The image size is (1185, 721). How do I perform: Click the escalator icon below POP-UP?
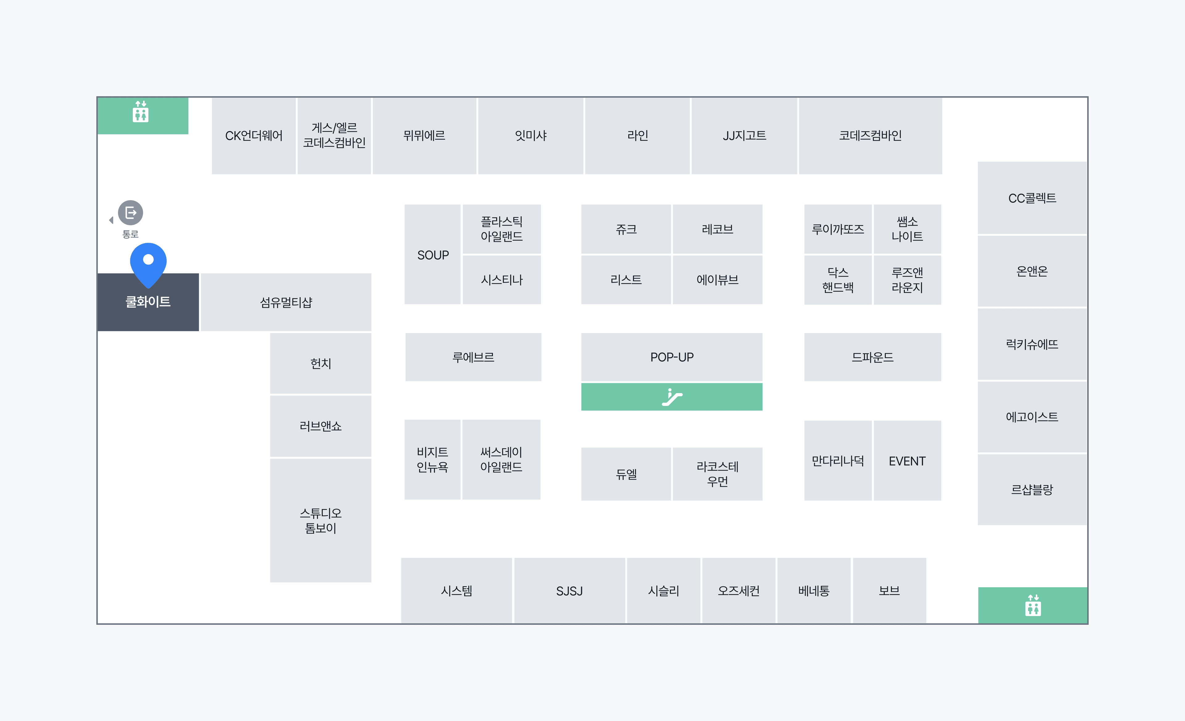(x=672, y=397)
